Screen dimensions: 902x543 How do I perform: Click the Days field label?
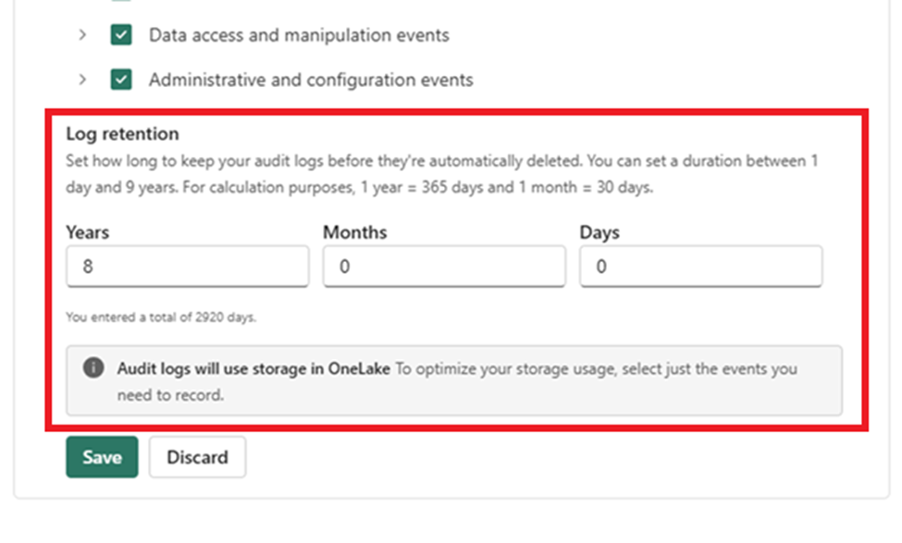(x=599, y=232)
